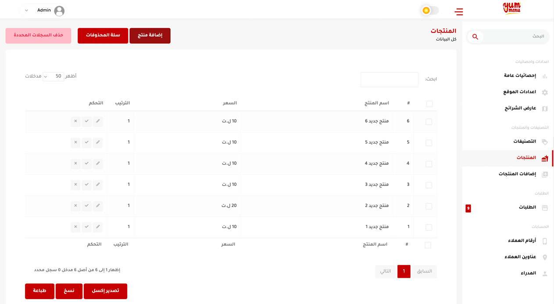
Task: Click the نسخ copy button
Action: point(69,291)
